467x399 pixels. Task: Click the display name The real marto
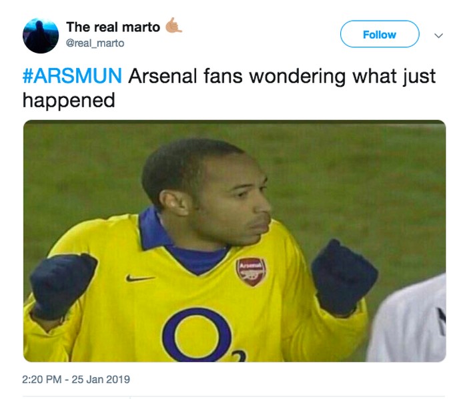113,27
